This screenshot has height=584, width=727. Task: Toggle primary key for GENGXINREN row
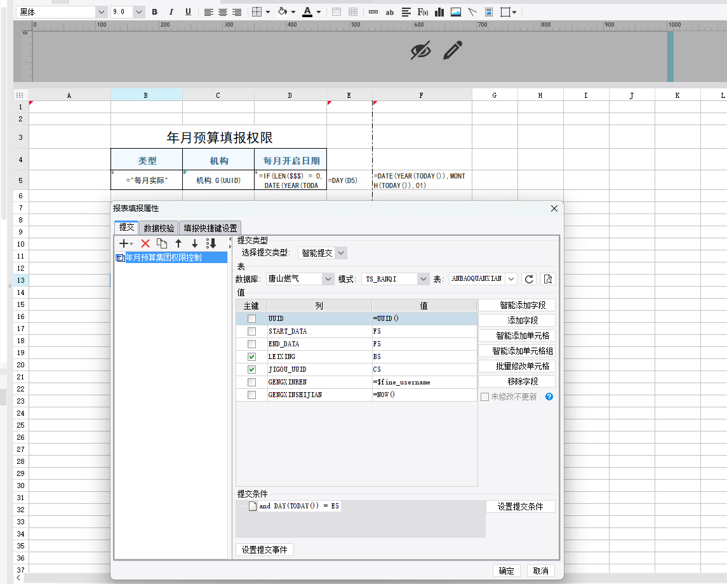coord(252,382)
